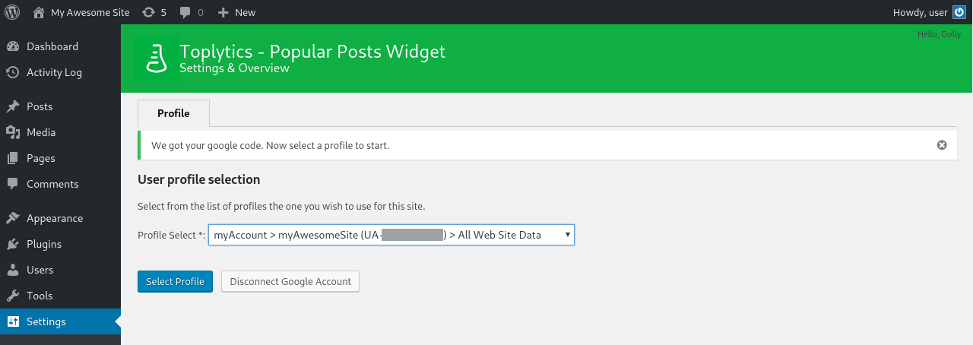Click the Activity Log clock icon
Image resolution: width=973 pixels, height=345 pixels.
[x=13, y=72]
